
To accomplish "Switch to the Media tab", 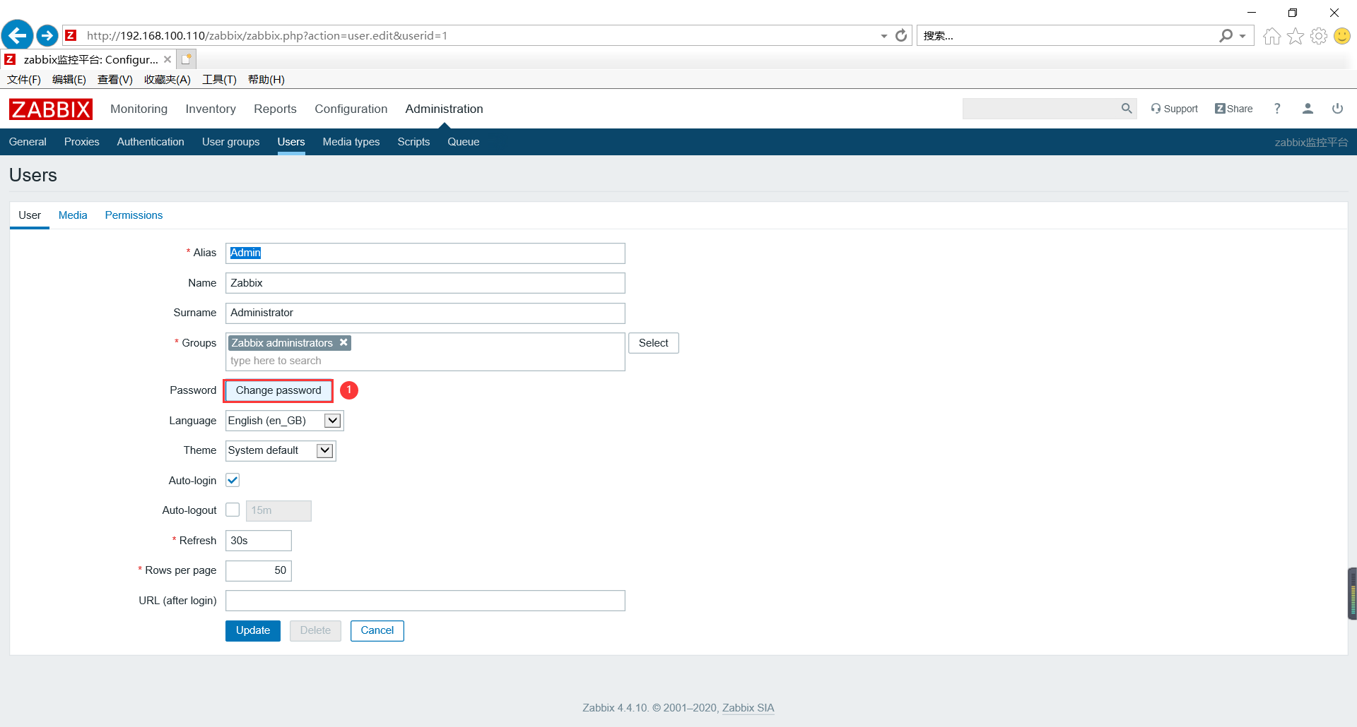I will [73, 215].
